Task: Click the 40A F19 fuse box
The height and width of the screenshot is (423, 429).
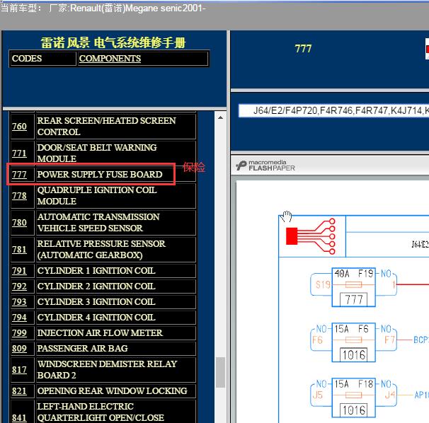Action: (353, 287)
